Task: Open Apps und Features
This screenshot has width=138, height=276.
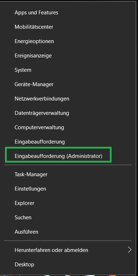Action: click(x=36, y=13)
